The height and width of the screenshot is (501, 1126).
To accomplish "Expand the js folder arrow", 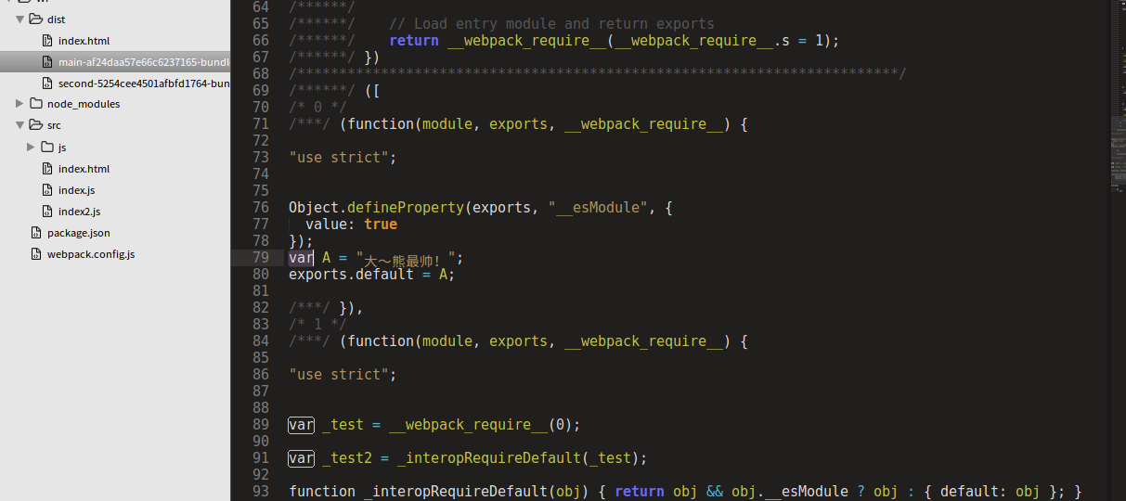I will coord(31,147).
